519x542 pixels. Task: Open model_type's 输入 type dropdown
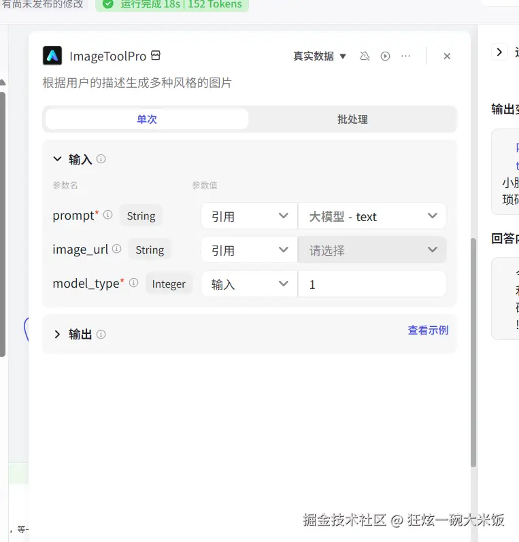coord(250,284)
